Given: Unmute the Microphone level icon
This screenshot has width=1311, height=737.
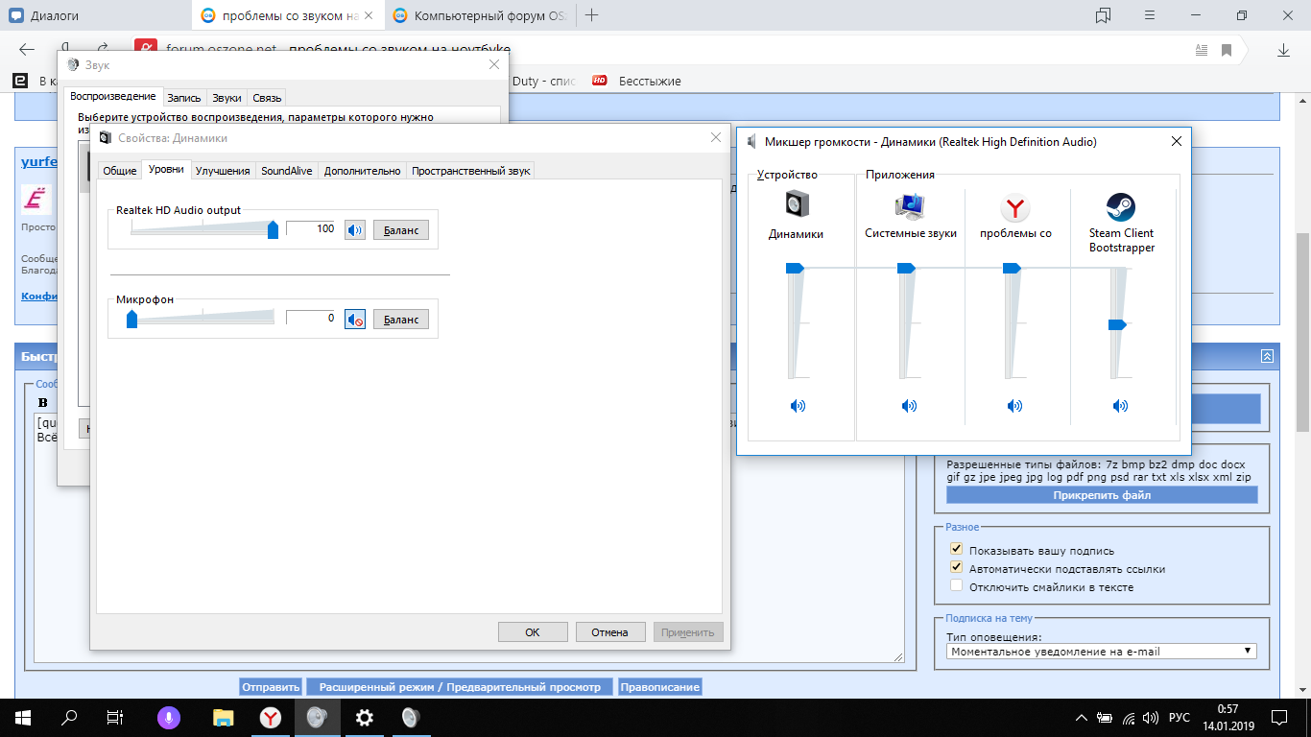Looking at the screenshot, I should pyautogui.click(x=355, y=320).
